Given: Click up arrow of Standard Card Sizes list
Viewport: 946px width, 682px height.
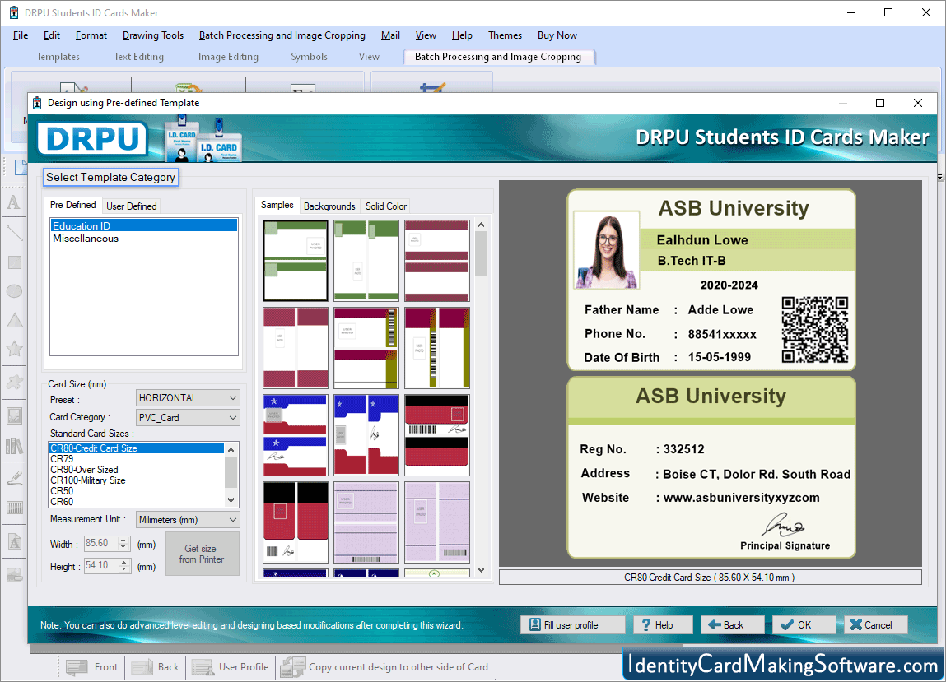Looking at the screenshot, I should [x=231, y=450].
